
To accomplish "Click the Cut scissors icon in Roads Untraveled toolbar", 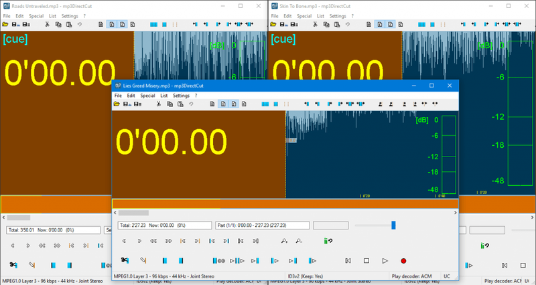I will 47,24.
